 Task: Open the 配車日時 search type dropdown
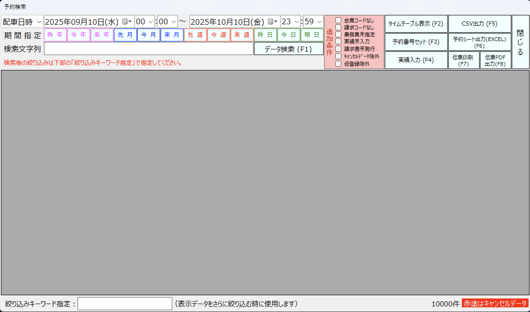(23, 21)
